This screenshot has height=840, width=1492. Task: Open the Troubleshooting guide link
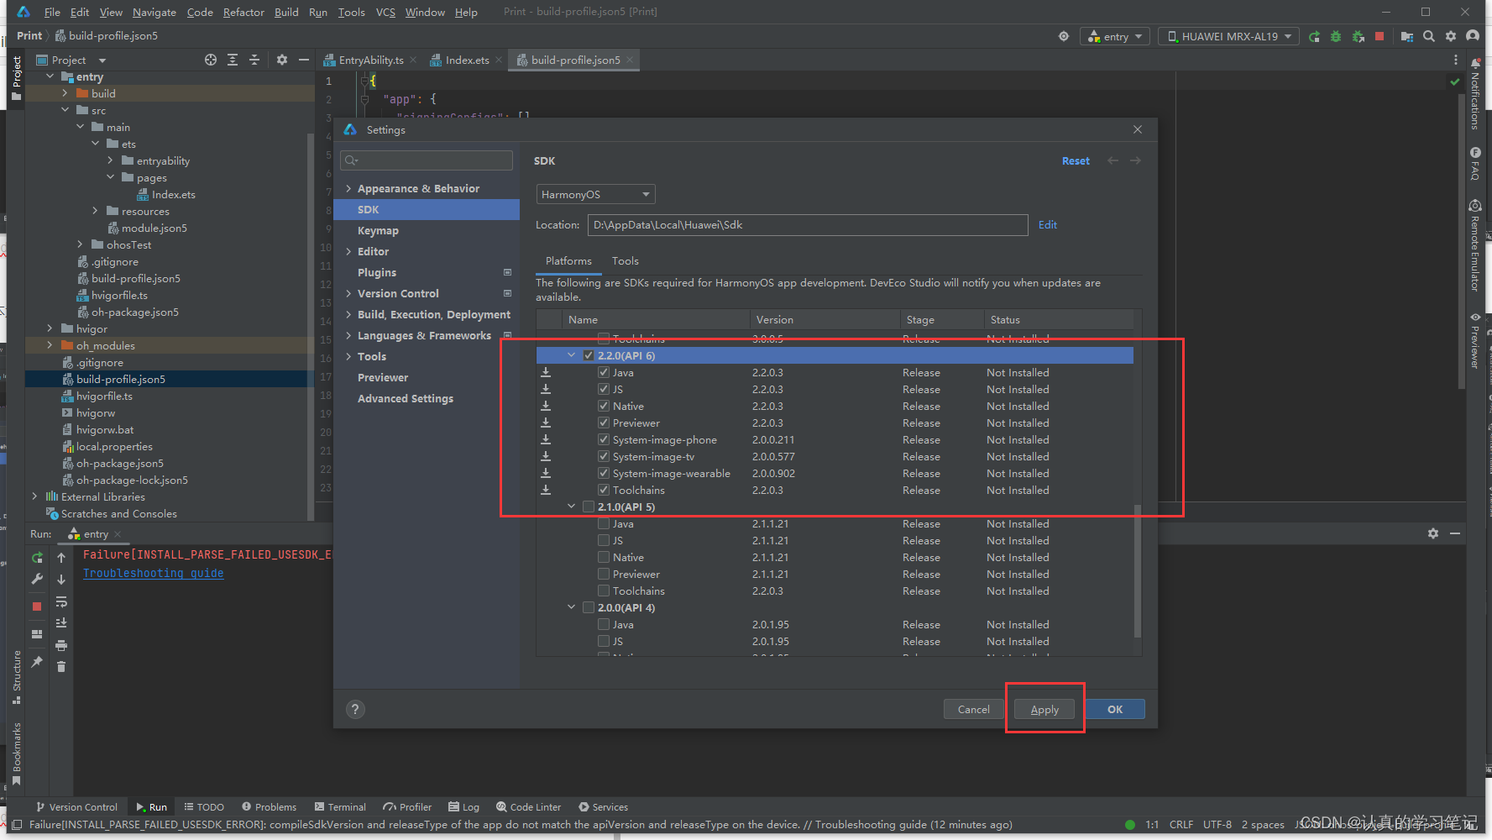pyautogui.click(x=153, y=573)
